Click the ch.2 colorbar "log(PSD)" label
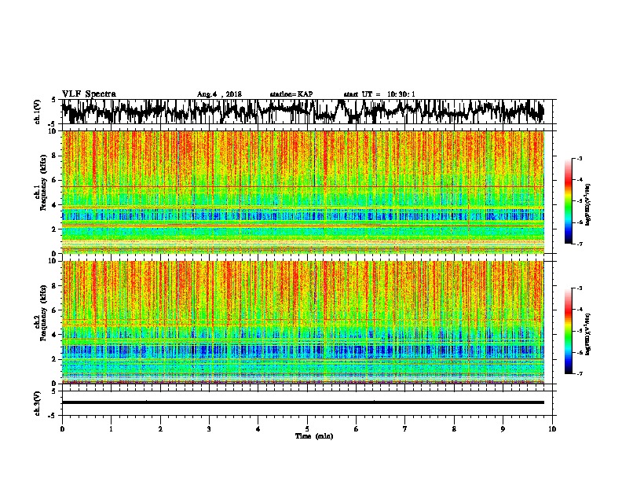This screenshot has height=481, width=622. [587, 334]
